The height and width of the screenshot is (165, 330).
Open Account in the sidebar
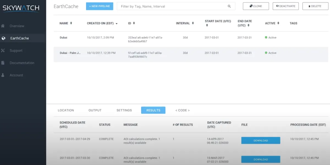(16, 75)
